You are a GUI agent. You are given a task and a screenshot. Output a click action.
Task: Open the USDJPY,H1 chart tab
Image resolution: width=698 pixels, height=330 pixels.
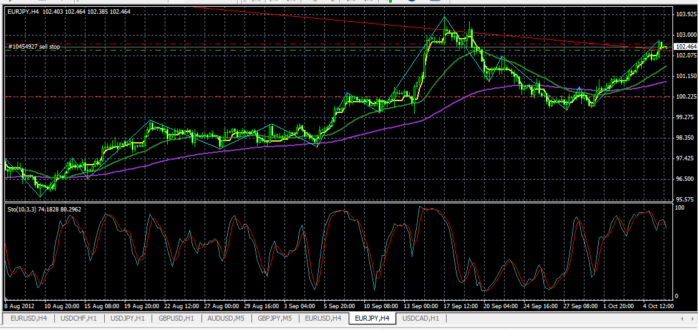click(126, 319)
